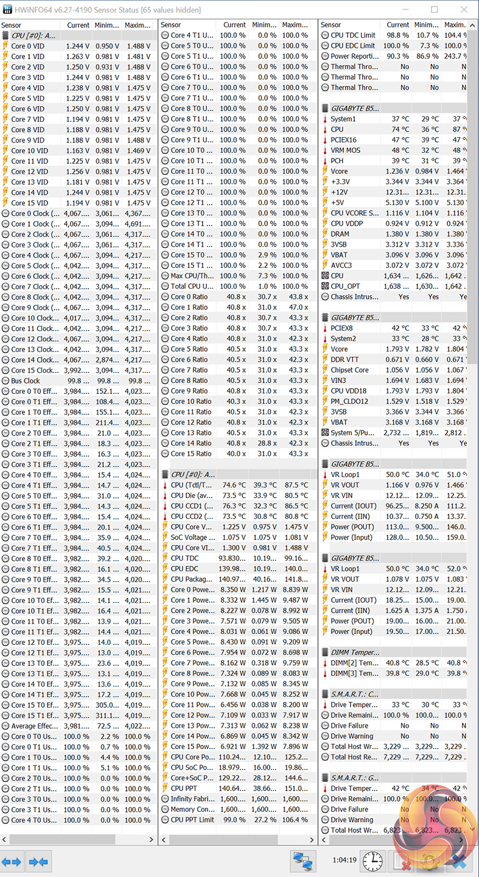Viewport: 479px width, 877px height.
Task: Sort by Current column in the left panel
Action: coord(78,25)
